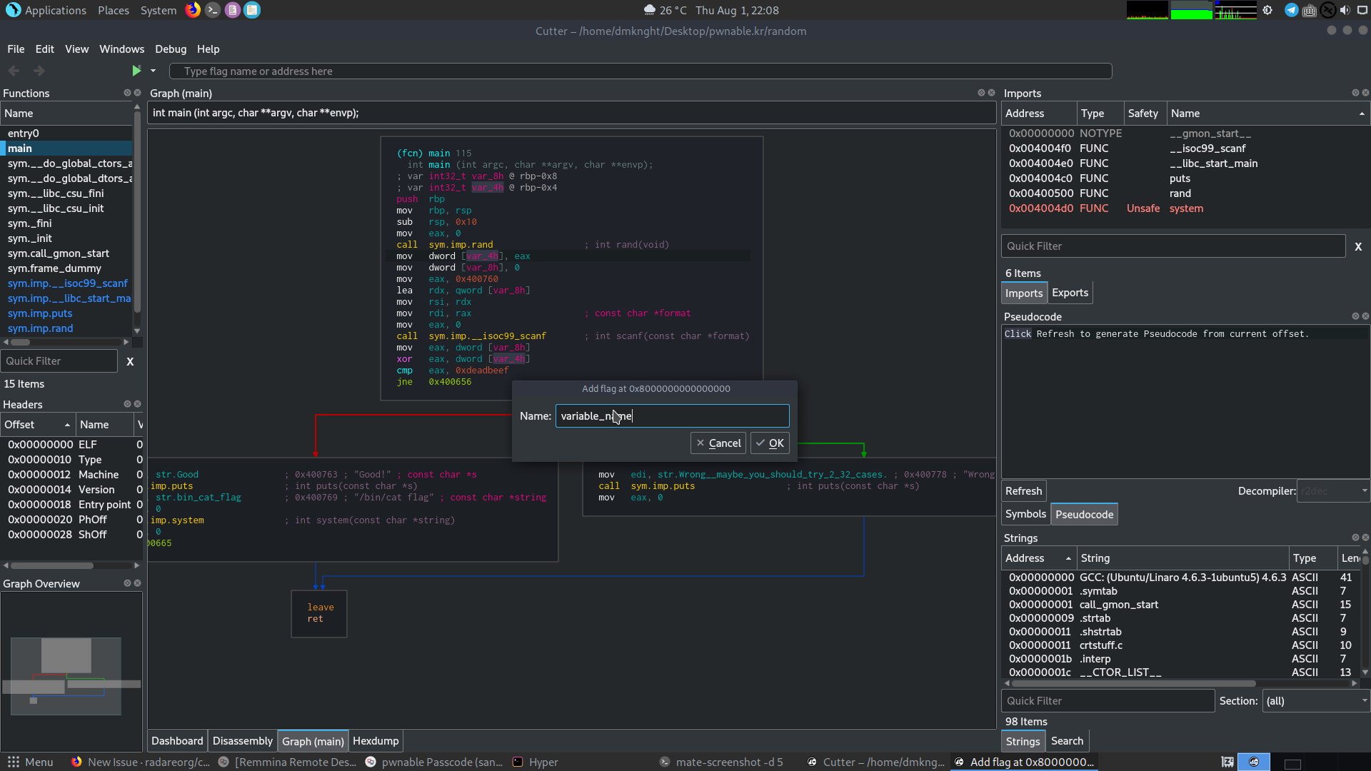The height and width of the screenshot is (771, 1371).
Task: Close the Imports panel
Action: pyautogui.click(x=1365, y=93)
